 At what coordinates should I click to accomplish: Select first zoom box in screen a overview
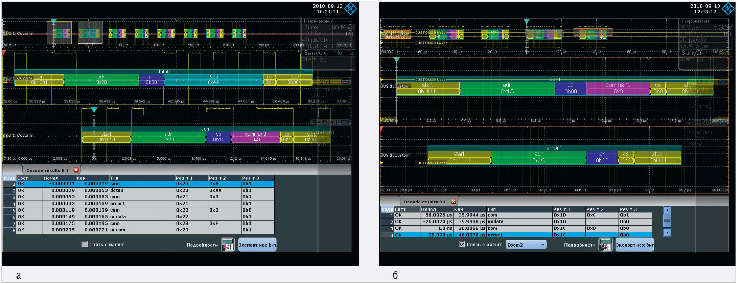[x=59, y=32]
